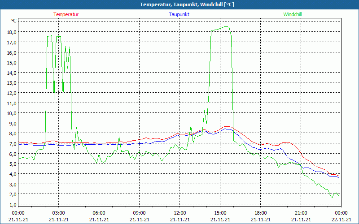Click the 3,0 y-axis label
This screenshot has width=359, height=224.
(x=13, y=185)
